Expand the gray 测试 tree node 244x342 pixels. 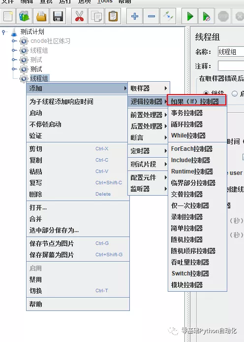point(14,60)
